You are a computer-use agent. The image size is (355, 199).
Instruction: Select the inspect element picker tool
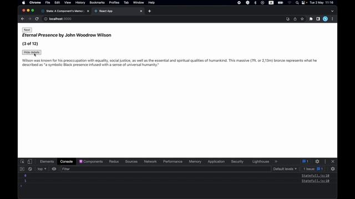point(22,161)
